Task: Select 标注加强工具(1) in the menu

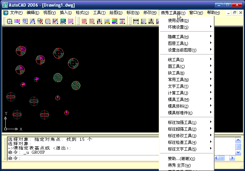Action: tap(187, 123)
